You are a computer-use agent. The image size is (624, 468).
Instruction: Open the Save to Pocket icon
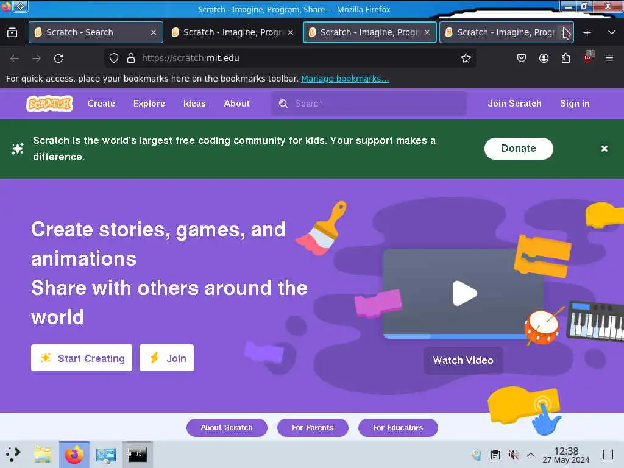pos(522,58)
